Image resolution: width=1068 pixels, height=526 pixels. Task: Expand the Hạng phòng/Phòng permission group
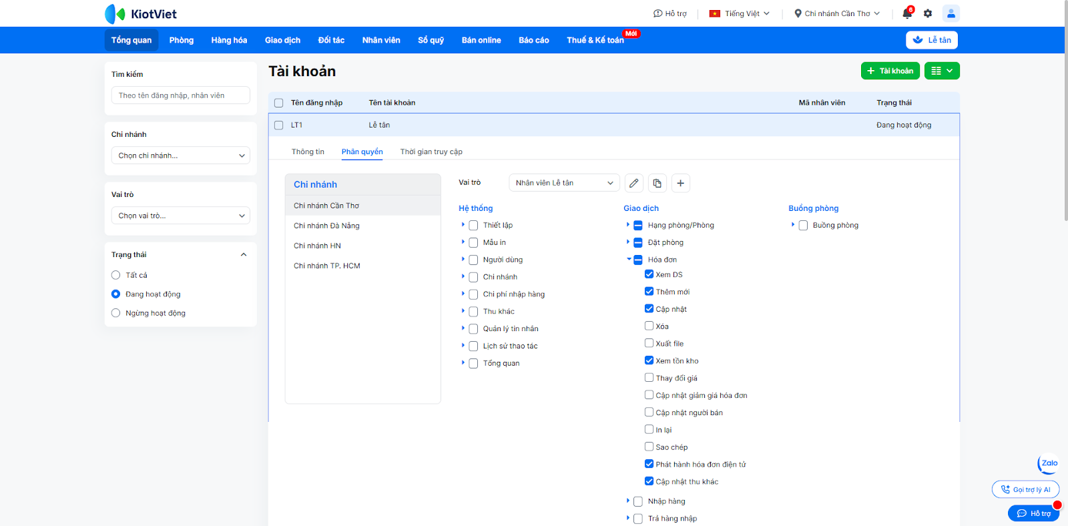[628, 225]
